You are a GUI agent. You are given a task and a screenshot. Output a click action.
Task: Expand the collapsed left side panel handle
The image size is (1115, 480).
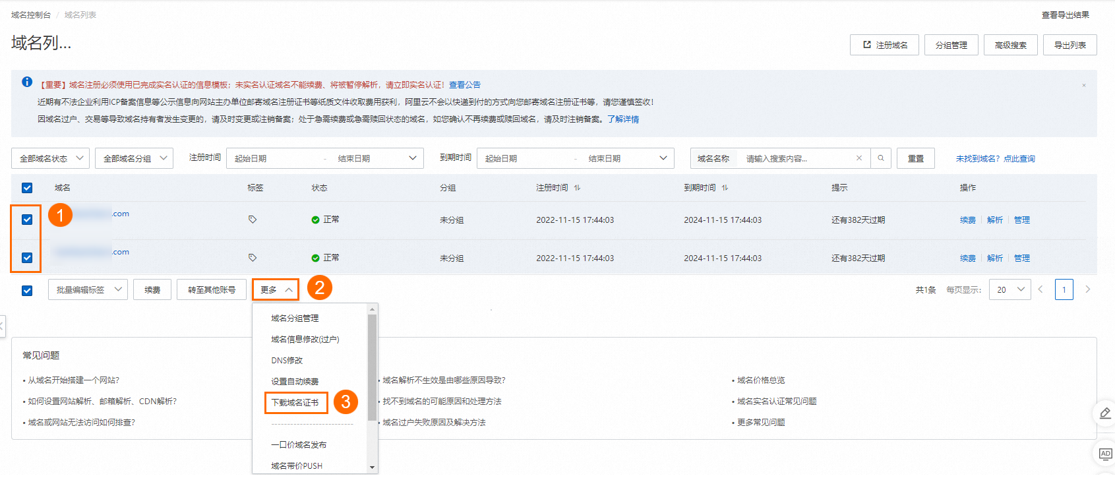[x=3, y=326]
